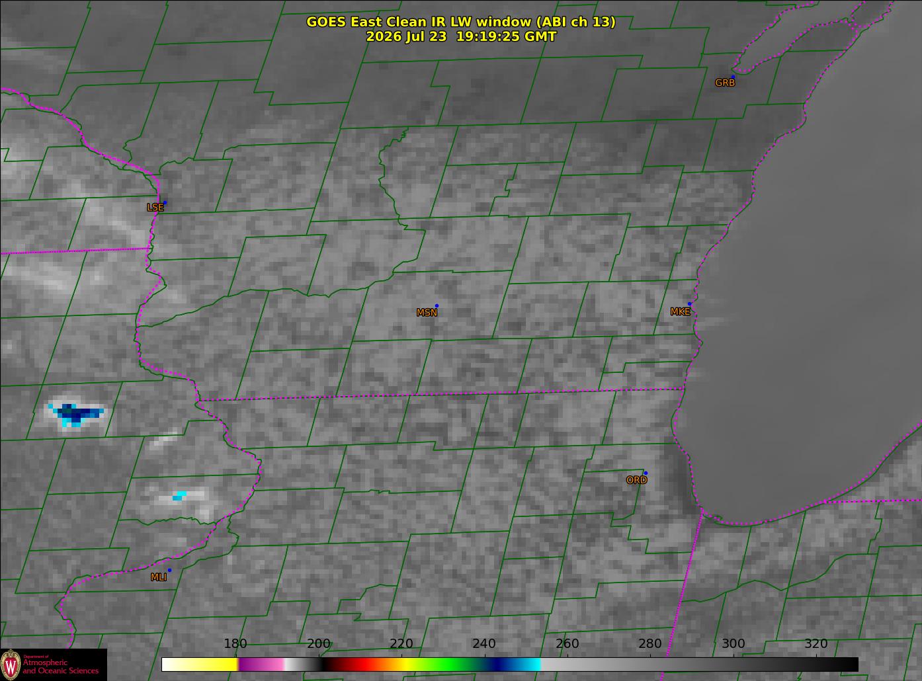Click the 320 label on the temperature scale

(x=816, y=643)
